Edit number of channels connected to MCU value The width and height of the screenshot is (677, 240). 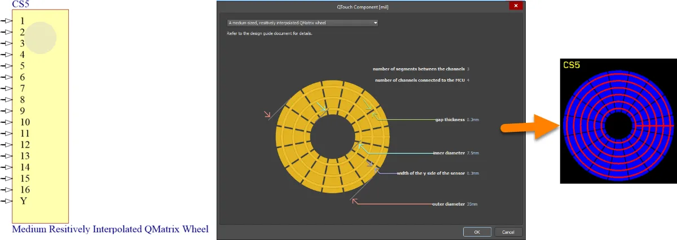click(468, 80)
